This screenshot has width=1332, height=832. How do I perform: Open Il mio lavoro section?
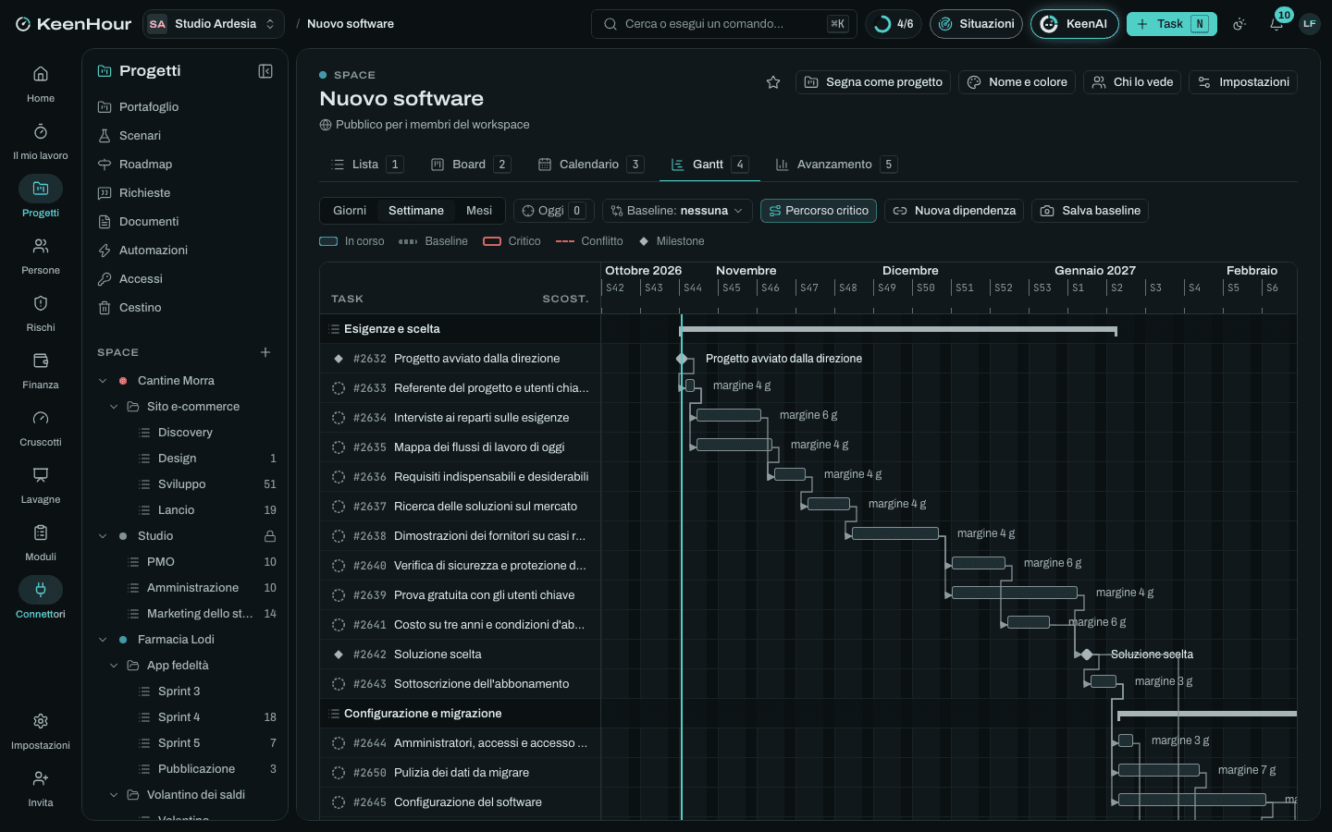click(x=41, y=141)
